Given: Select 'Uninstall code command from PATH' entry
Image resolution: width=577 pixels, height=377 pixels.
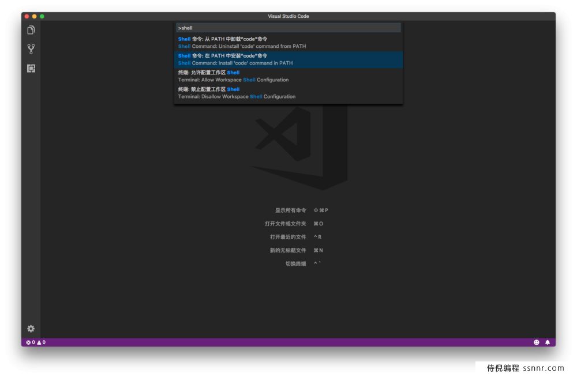Looking at the screenshot, I should pyautogui.click(x=288, y=43).
